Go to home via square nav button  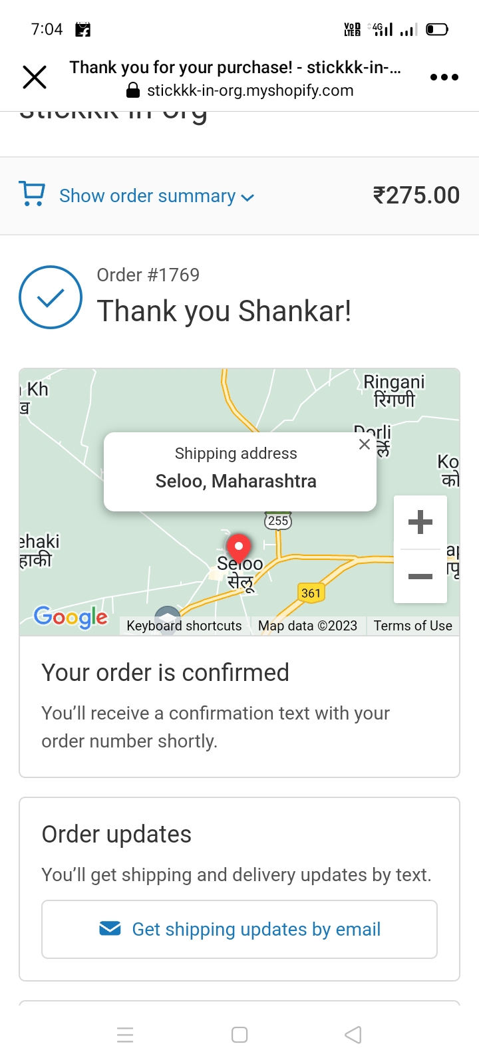click(x=239, y=1035)
